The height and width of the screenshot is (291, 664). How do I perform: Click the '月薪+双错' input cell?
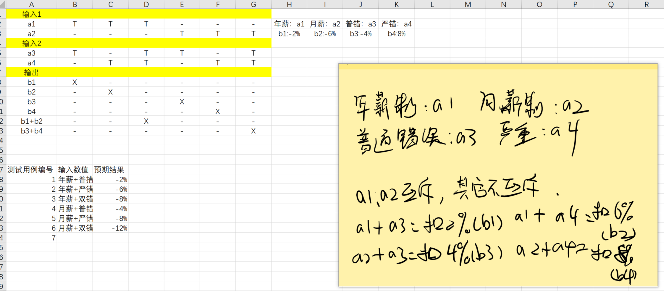click(x=75, y=228)
